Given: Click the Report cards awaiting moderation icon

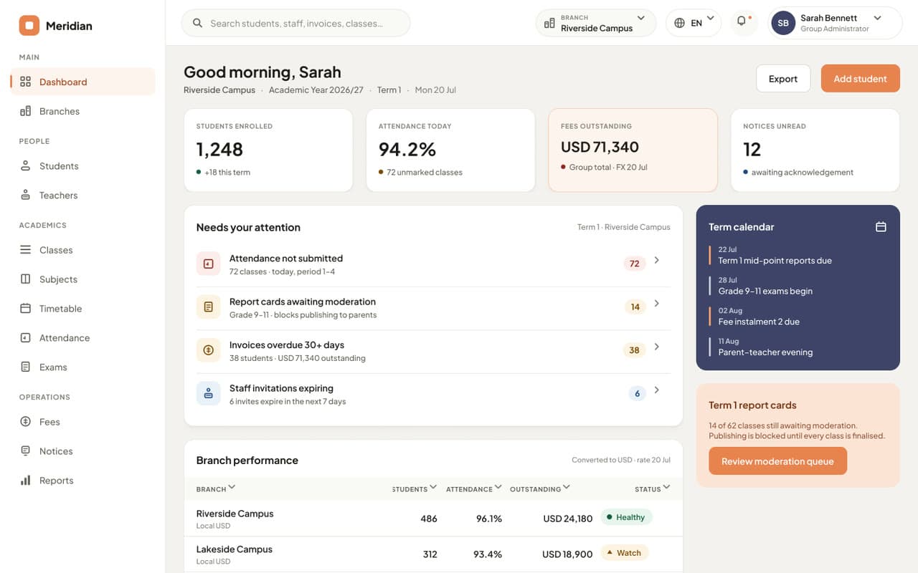Looking at the screenshot, I should click(x=208, y=307).
